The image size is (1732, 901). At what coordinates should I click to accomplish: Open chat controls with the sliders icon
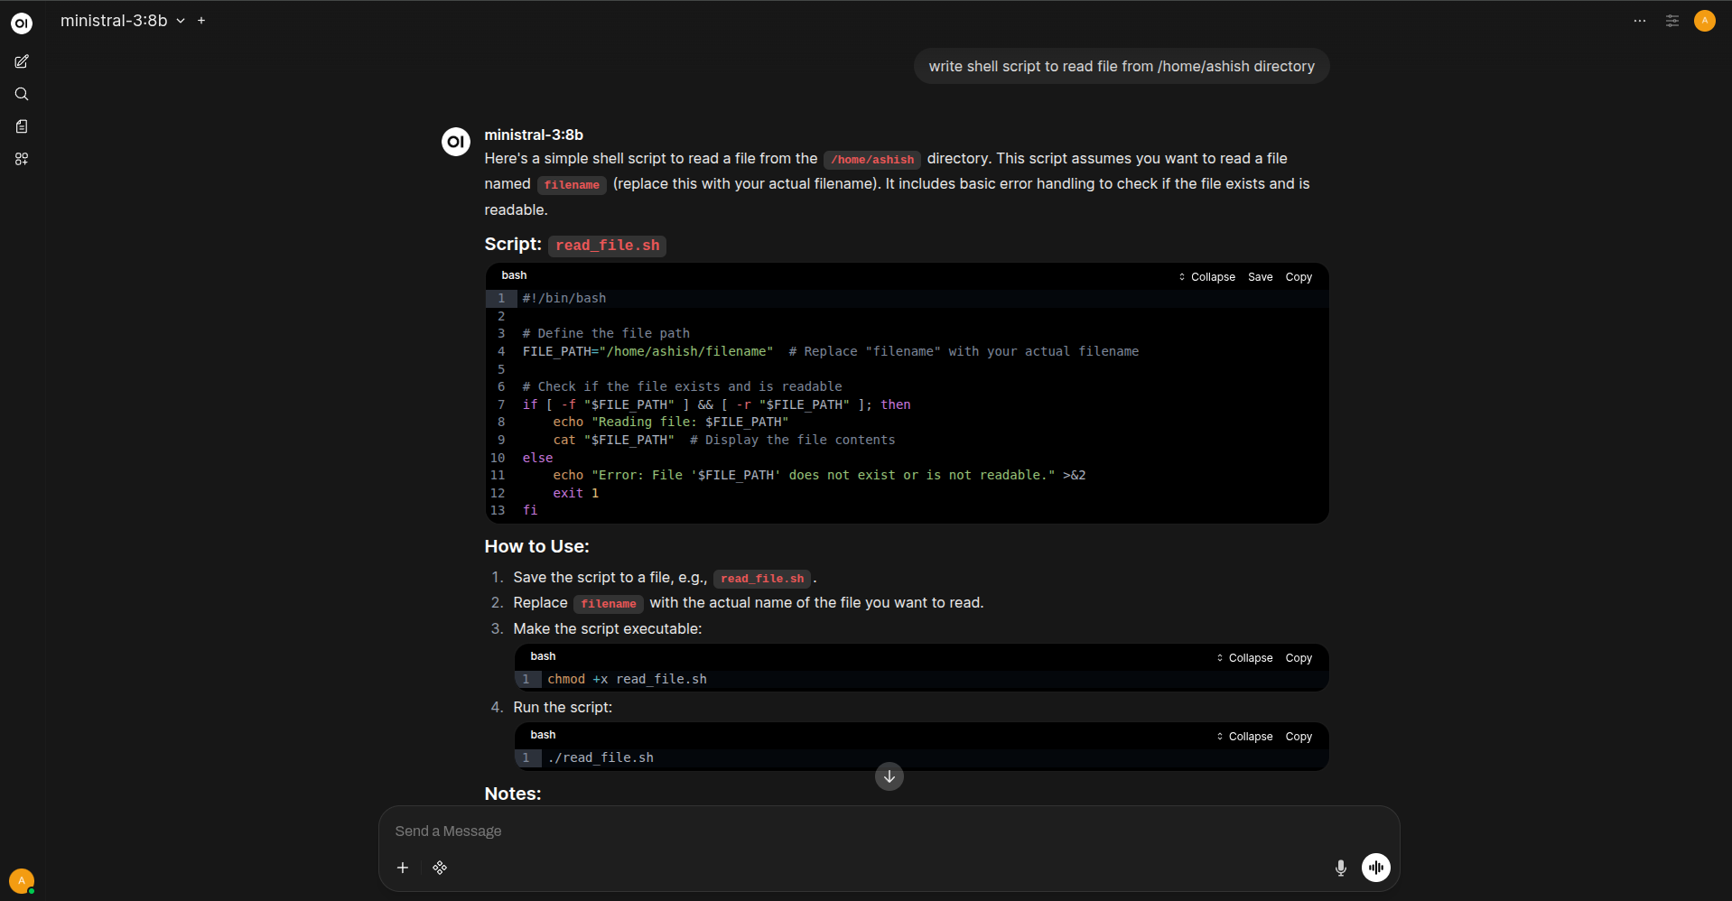(x=1671, y=21)
